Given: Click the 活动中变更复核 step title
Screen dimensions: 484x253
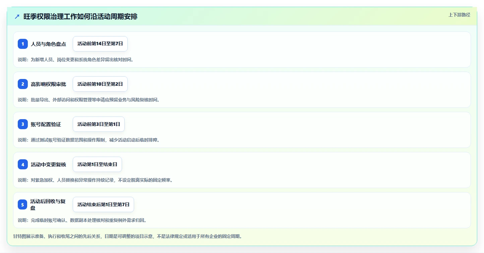Looking at the screenshot, I should coord(49,164).
